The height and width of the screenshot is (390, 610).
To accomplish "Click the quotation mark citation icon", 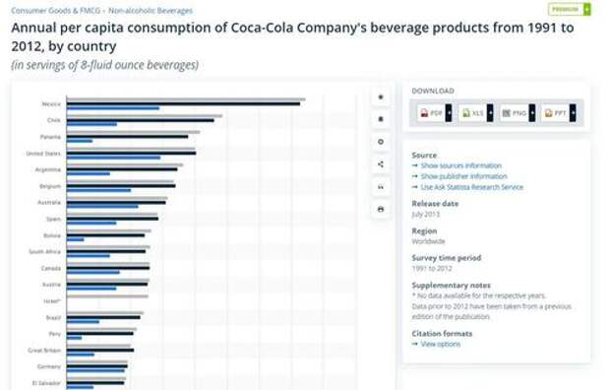I will click(381, 187).
